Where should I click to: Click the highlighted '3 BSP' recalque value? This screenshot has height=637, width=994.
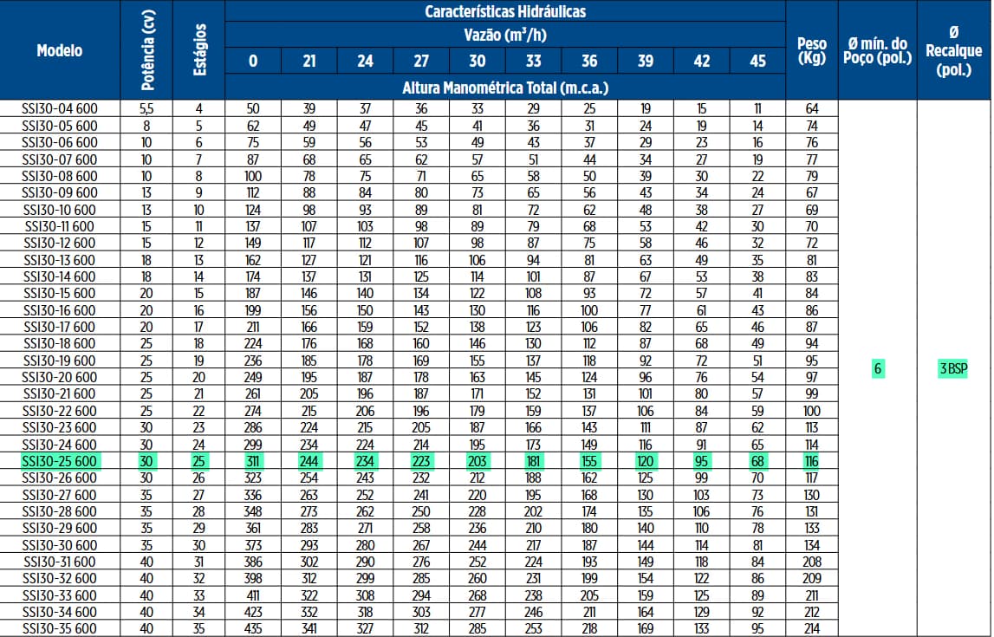coord(952,368)
